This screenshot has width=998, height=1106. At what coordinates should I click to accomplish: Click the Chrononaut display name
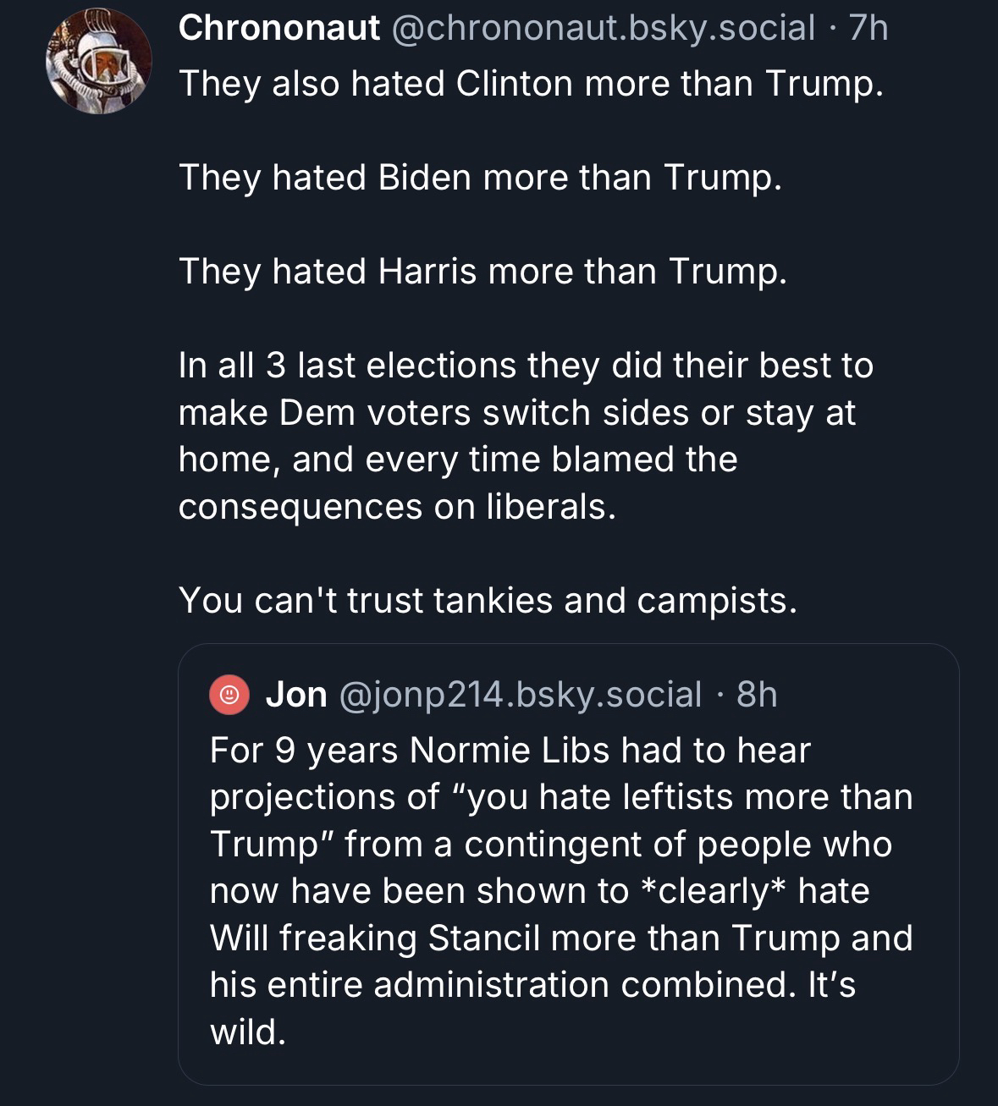(278, 28)
